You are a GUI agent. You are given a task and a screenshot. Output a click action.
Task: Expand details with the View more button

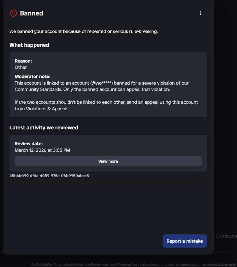(x=108, y=161)
